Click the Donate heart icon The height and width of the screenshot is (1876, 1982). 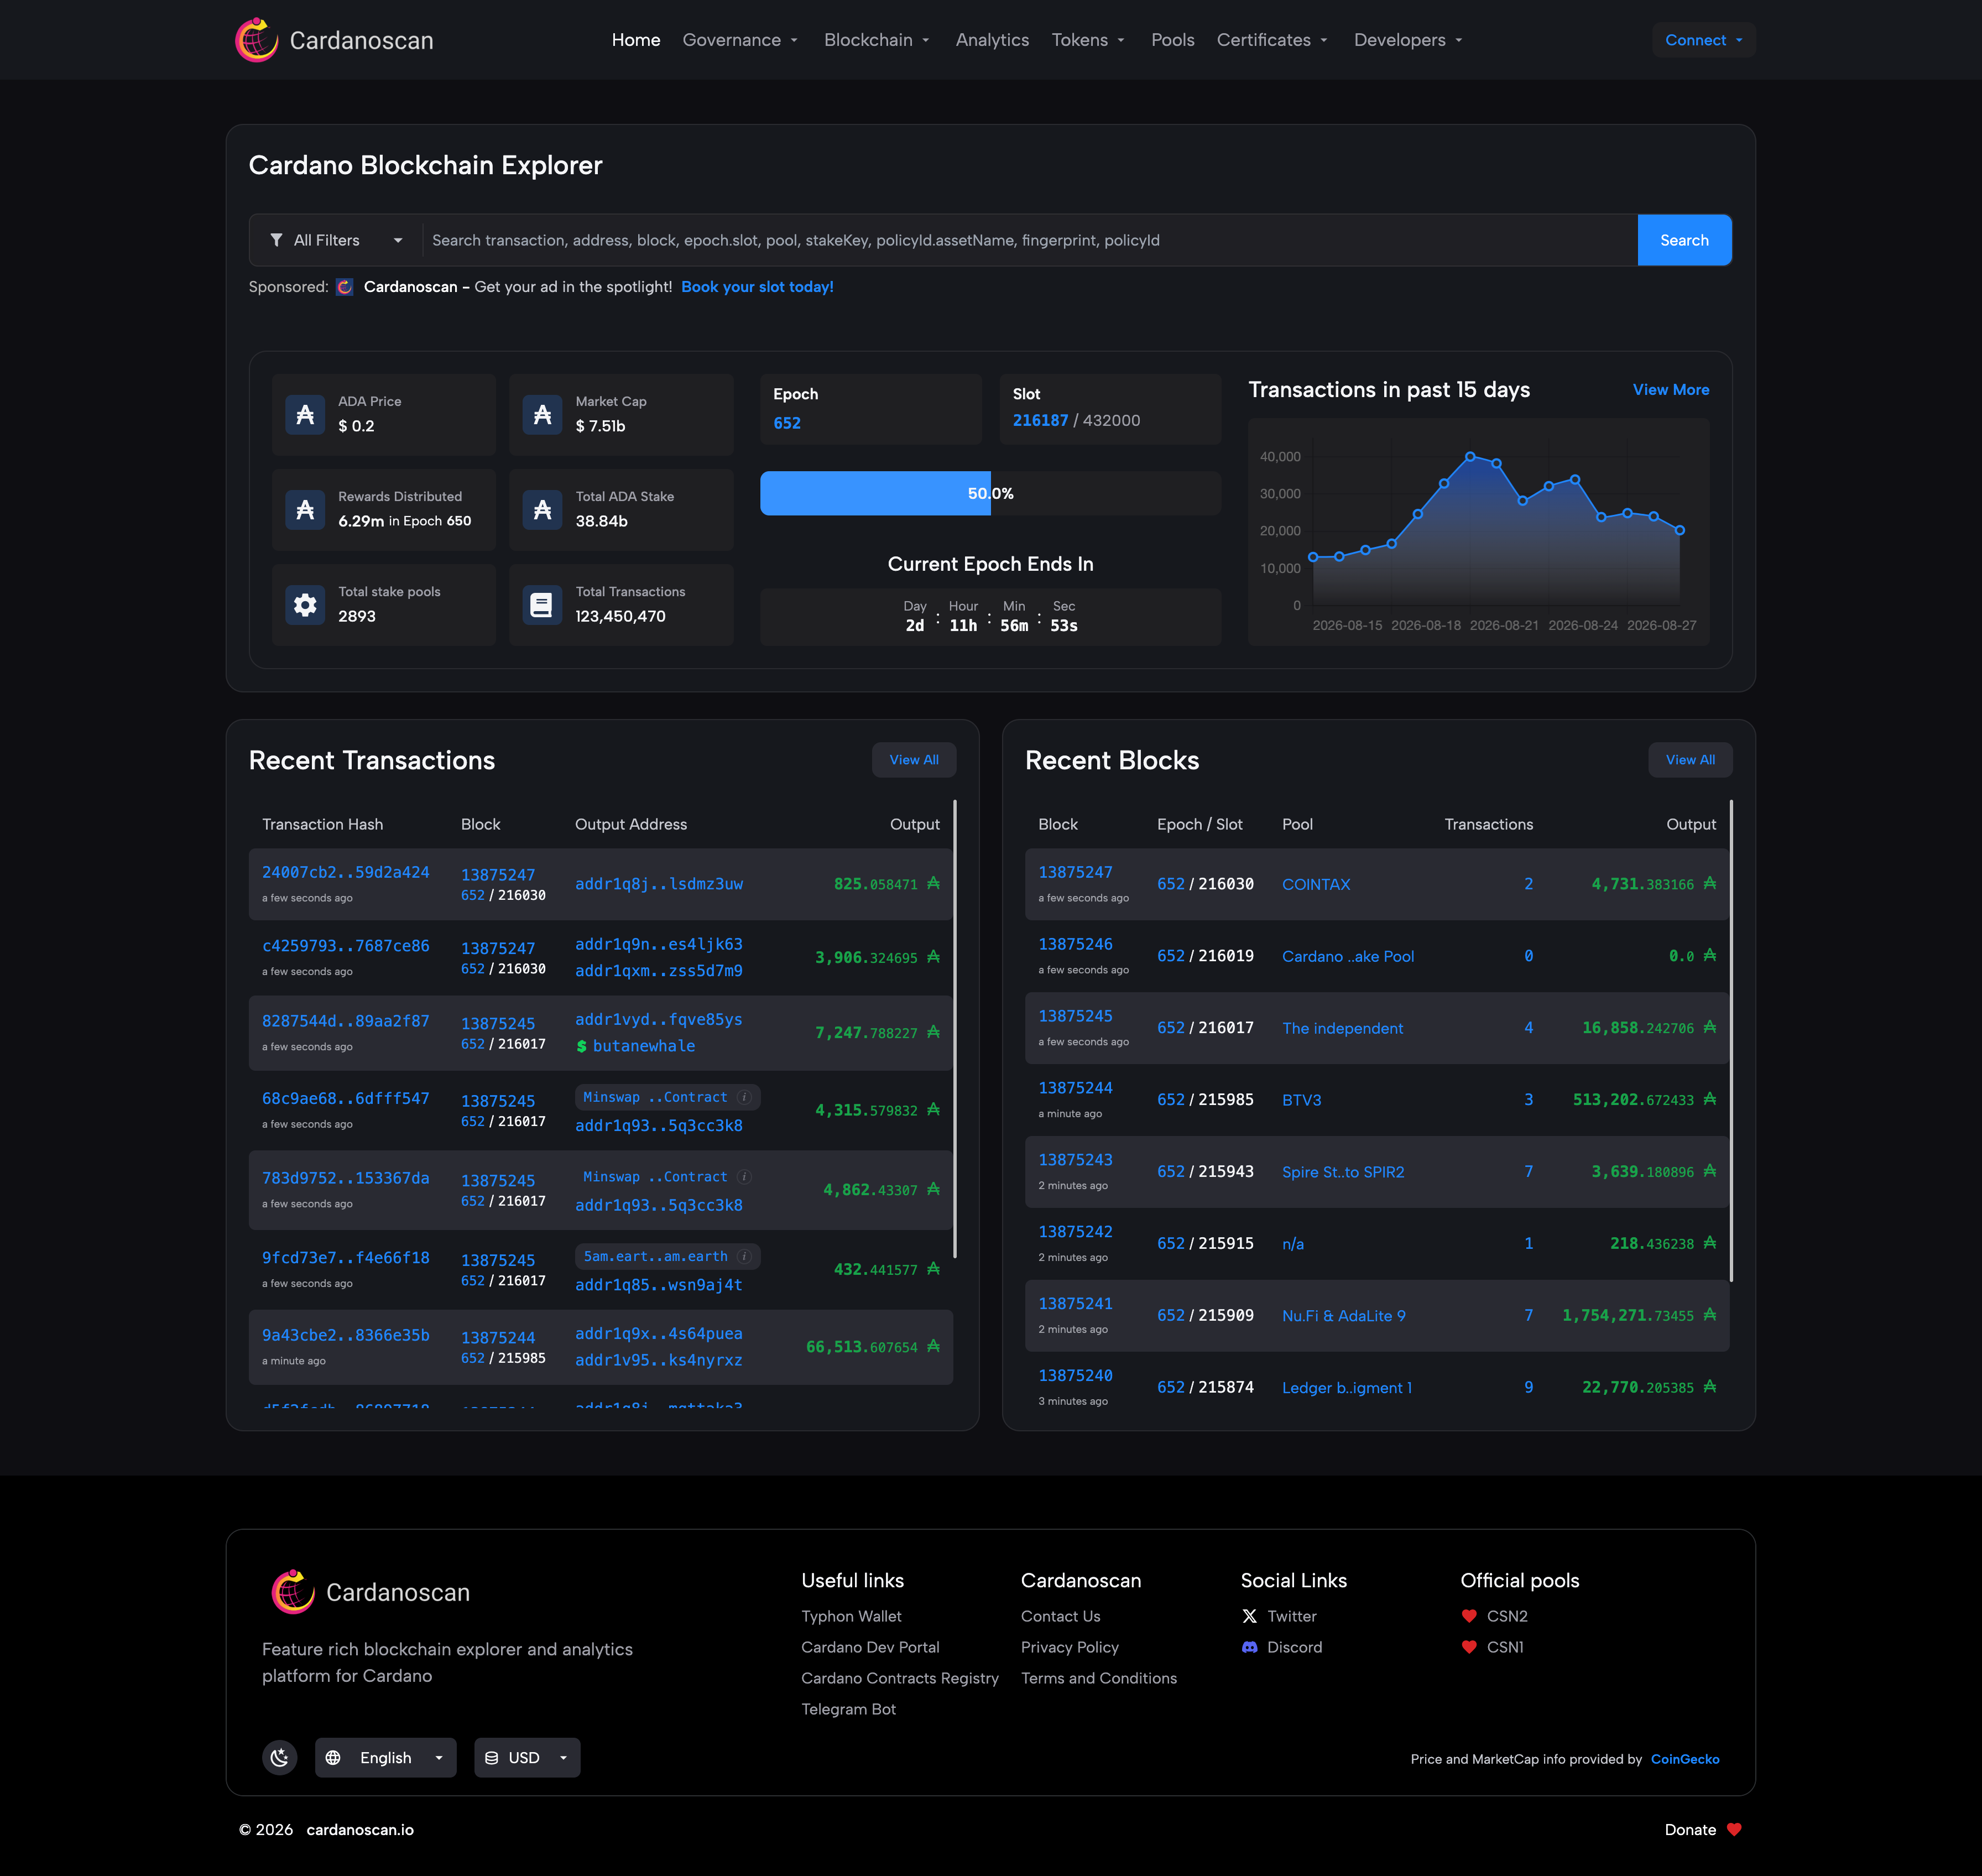[1734, 1829]
